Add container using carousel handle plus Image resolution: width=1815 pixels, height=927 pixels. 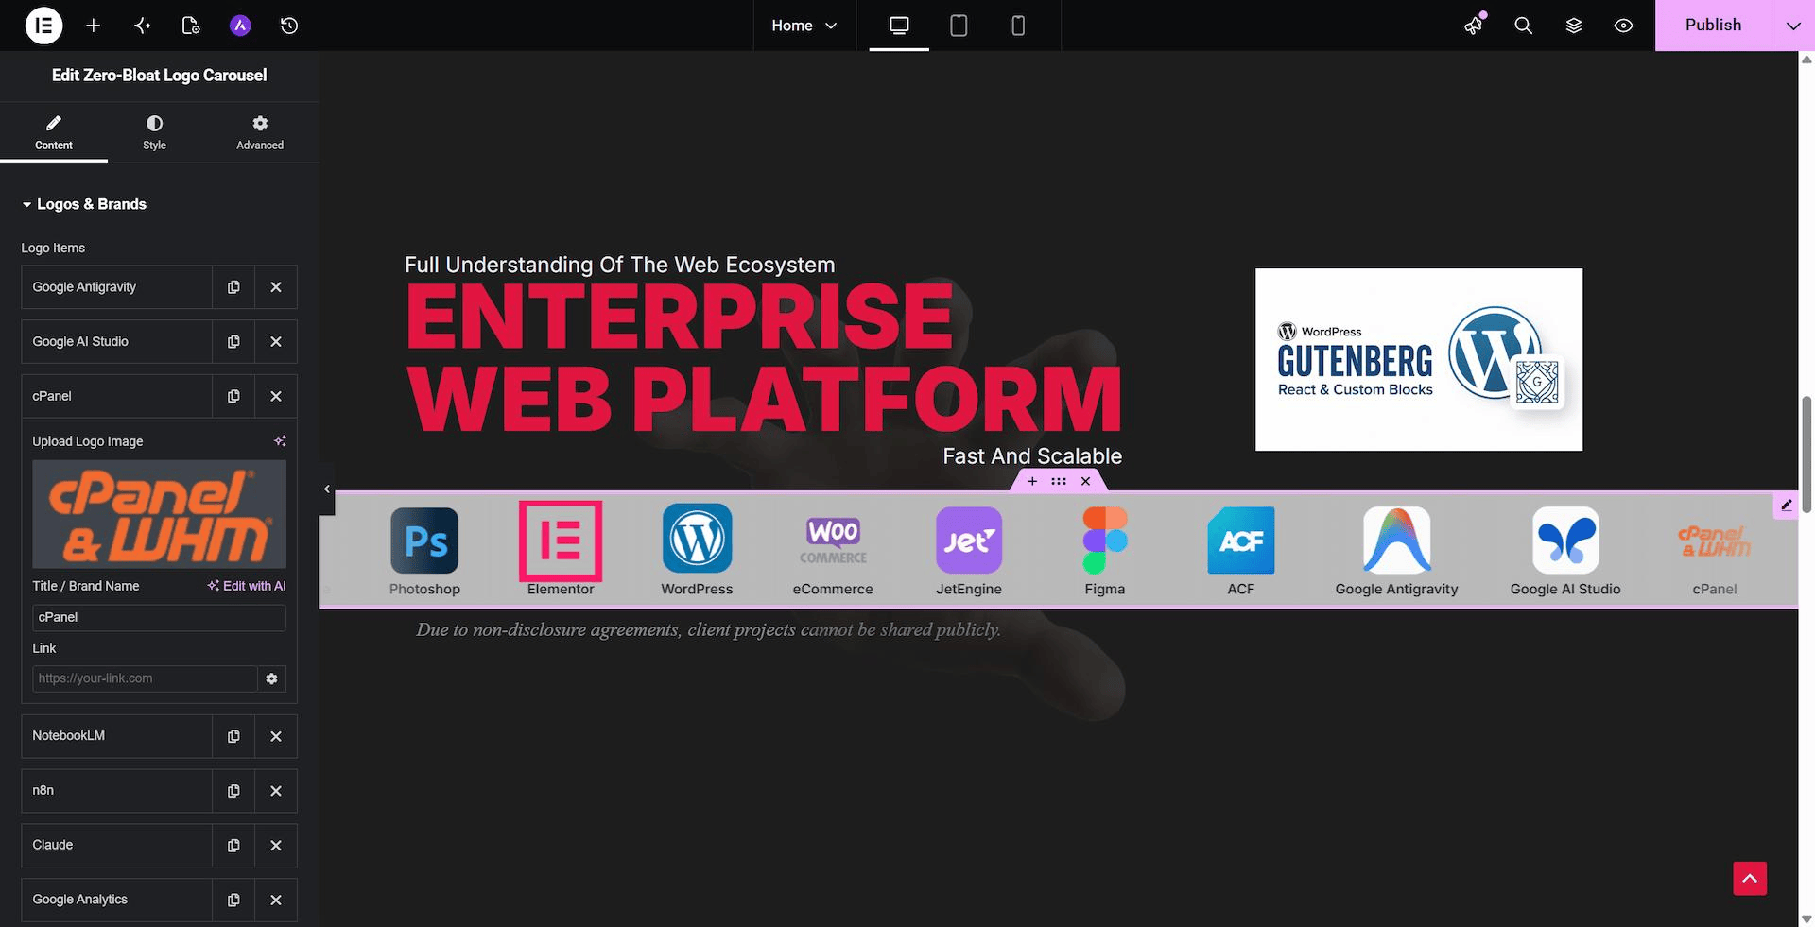point(1032,481)
